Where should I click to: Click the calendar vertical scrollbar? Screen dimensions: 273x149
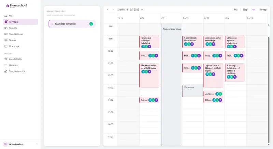pos(269,89)
